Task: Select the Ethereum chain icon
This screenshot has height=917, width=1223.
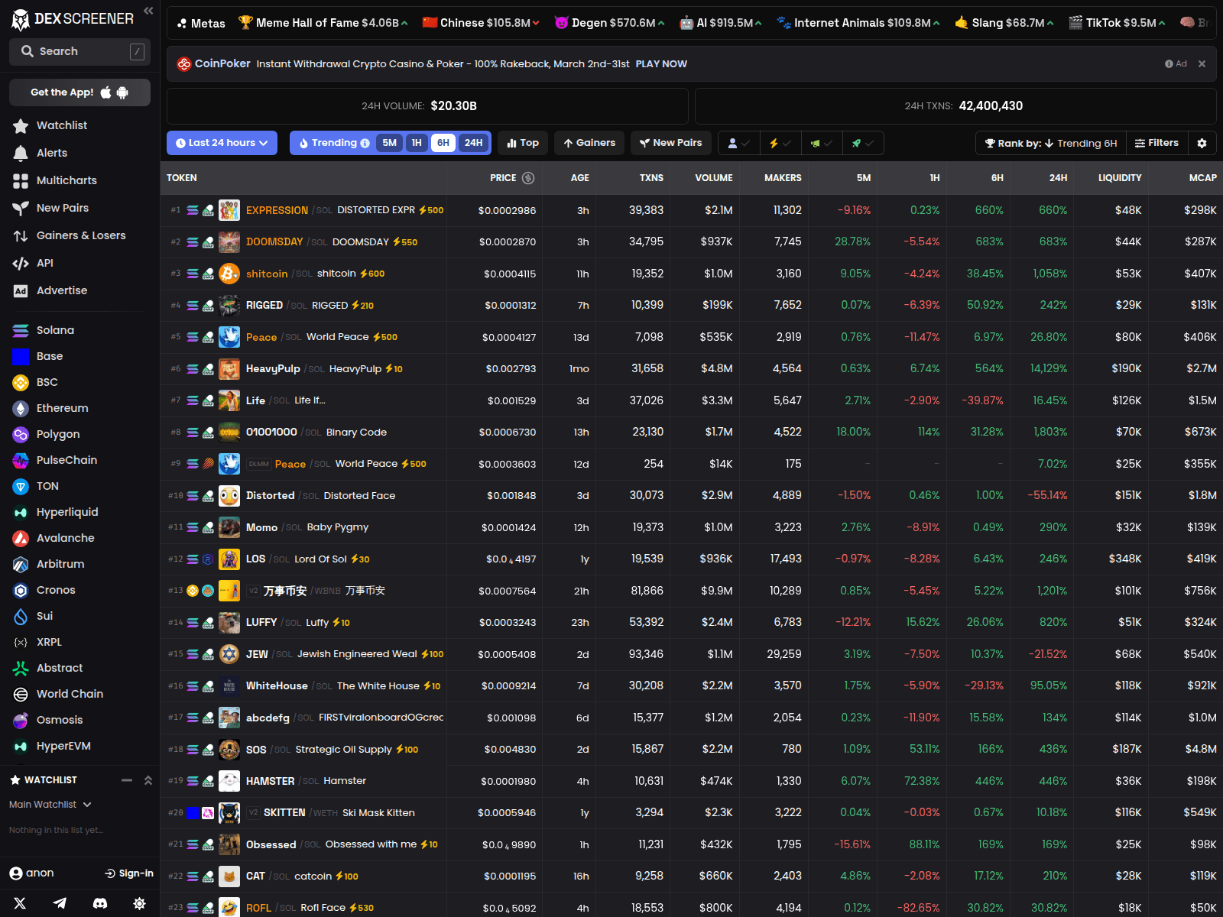Action: pos(20,408)
